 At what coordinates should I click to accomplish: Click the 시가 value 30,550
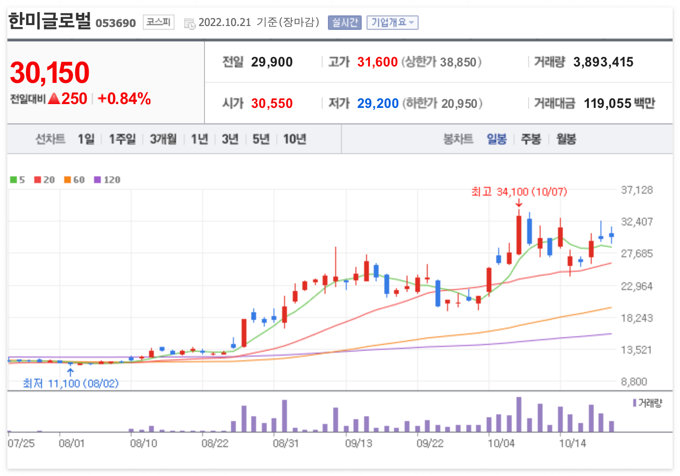[272, 104]
